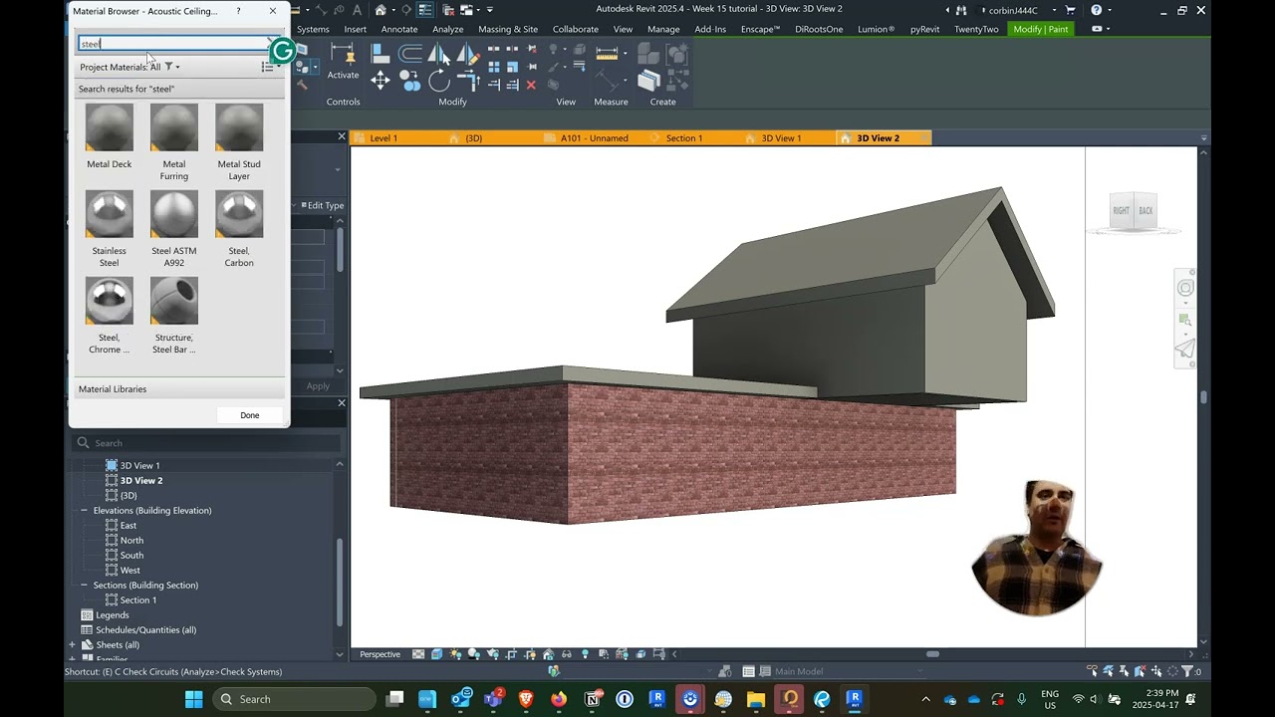Open the Massing & Site ribbon tab

508,29
